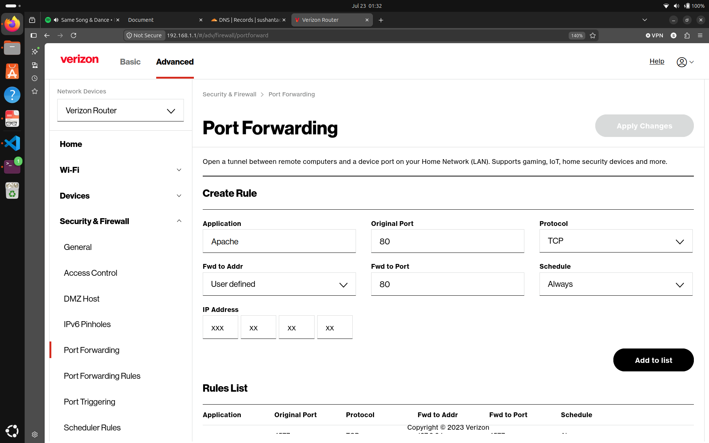Open the Terminal from the dock

pos(12,166)
